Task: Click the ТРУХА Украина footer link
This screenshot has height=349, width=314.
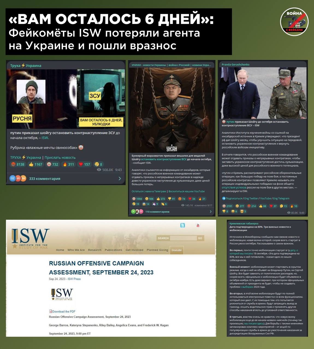Action: (26, 158)
